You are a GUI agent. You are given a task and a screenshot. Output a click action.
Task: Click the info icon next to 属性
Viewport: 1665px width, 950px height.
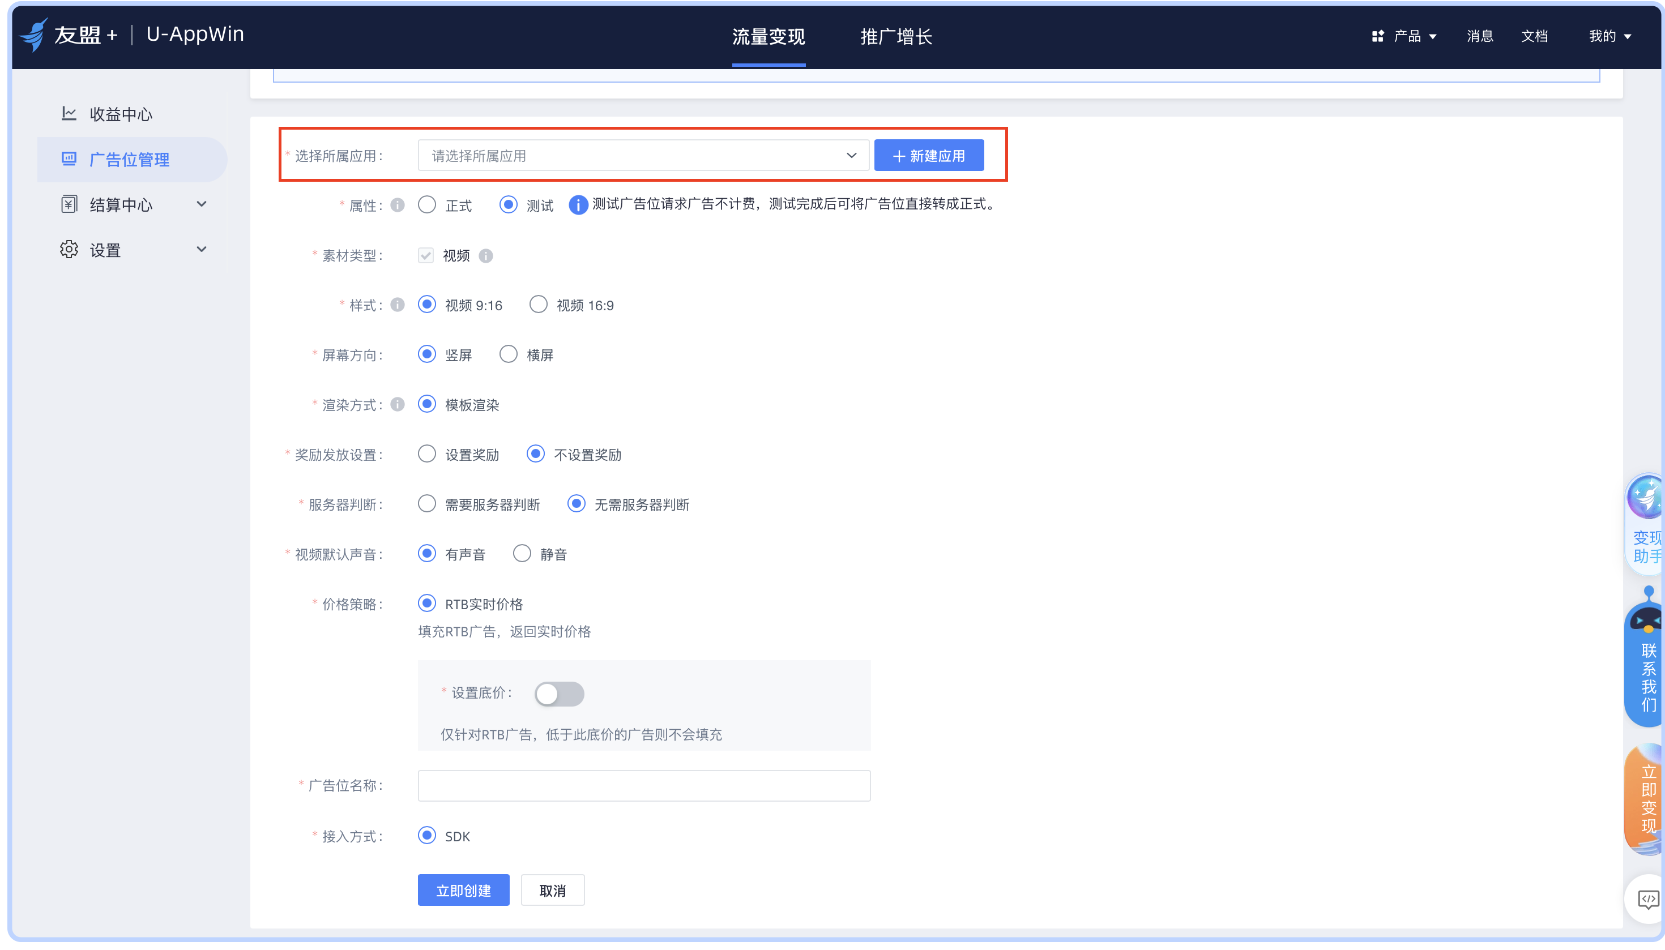[x=398, y=206]
